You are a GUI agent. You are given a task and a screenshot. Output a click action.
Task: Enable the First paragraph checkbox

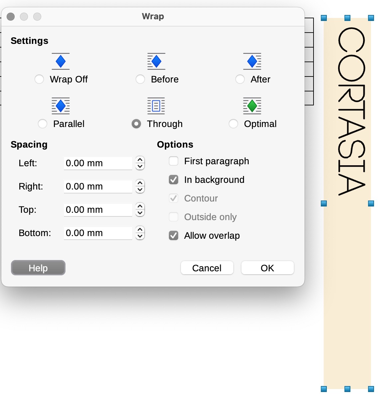(174, 161)
